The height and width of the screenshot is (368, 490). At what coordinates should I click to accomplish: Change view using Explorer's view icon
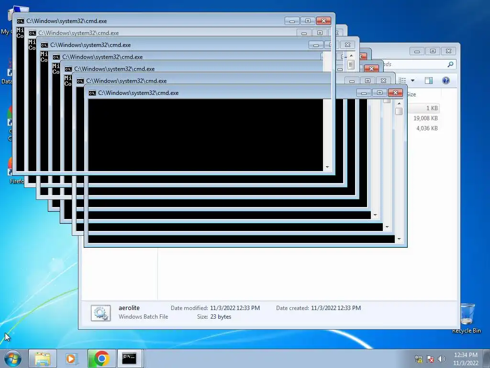tap(403, 80)
